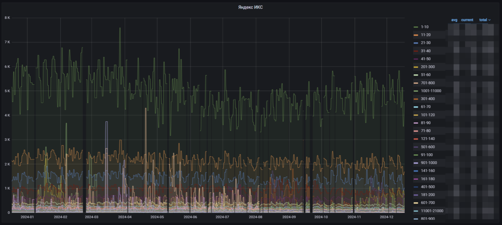
Task: Select the 301-400 legend entry
Action: point(429,99)
